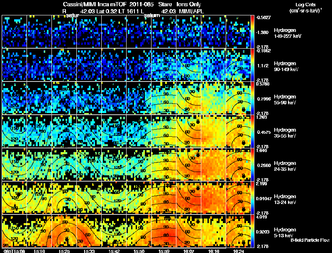Open the 24-35 keV panel at 15:50
Viewport: 332px width, 253px height.
point(139,165)
